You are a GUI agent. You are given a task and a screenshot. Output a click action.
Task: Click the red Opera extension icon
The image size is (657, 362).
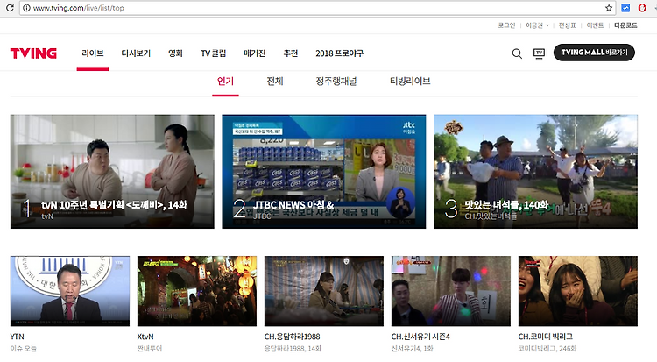coord(642,8)
